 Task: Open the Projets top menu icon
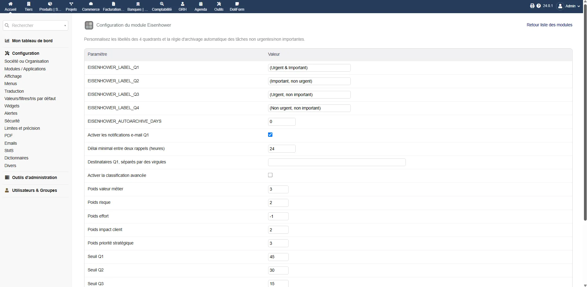click(71, 4)
